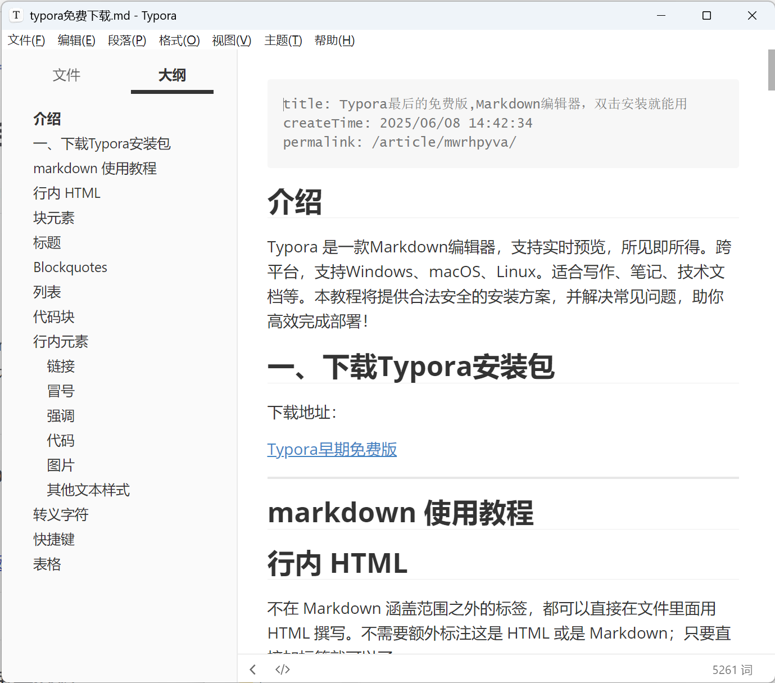Switch to the 大纲 tab in sidebar
This screenshot has height=683, width=775.
[x=171, y=75]
